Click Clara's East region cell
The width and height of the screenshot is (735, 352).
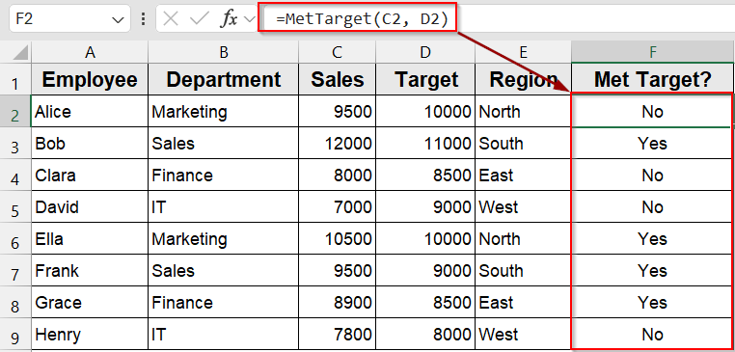(x=523, y=176)
